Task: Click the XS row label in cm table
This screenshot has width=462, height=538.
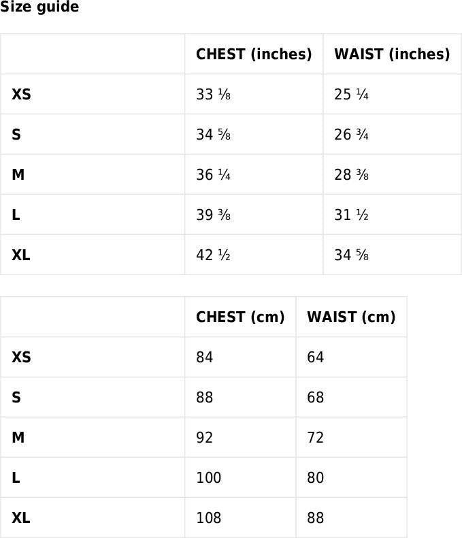Action: click(21, 358)
